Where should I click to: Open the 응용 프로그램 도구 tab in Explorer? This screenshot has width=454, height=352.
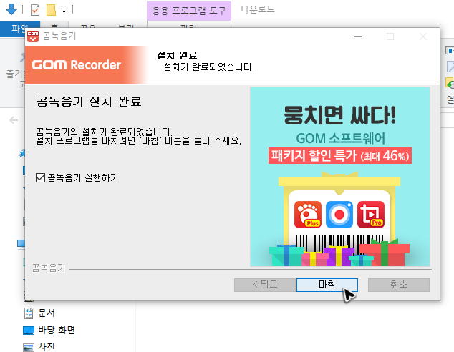tap(189, 11)
